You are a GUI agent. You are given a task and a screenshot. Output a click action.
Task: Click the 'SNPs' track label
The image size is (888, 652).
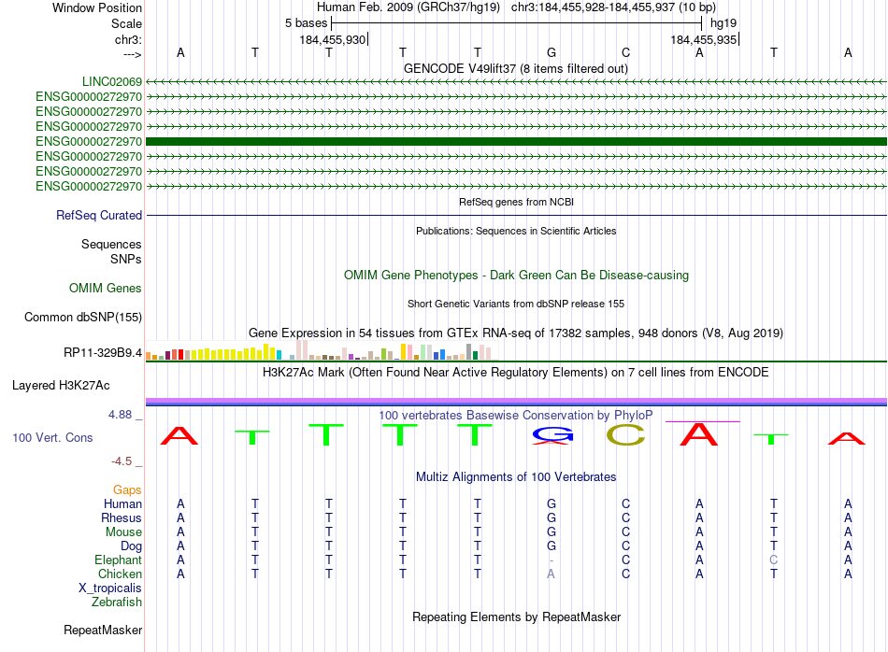[126, 259]
